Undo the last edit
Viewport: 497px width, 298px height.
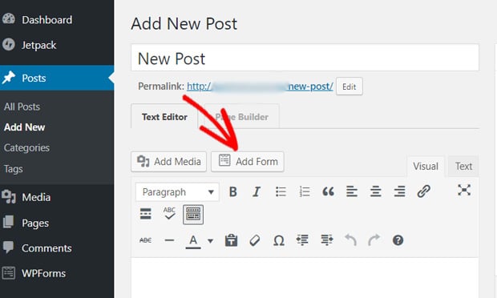350,240
